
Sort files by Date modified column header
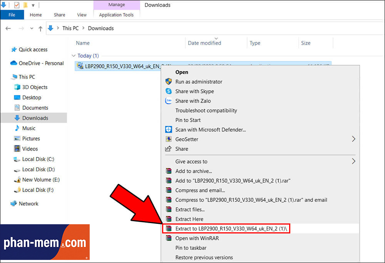(204, 43)
